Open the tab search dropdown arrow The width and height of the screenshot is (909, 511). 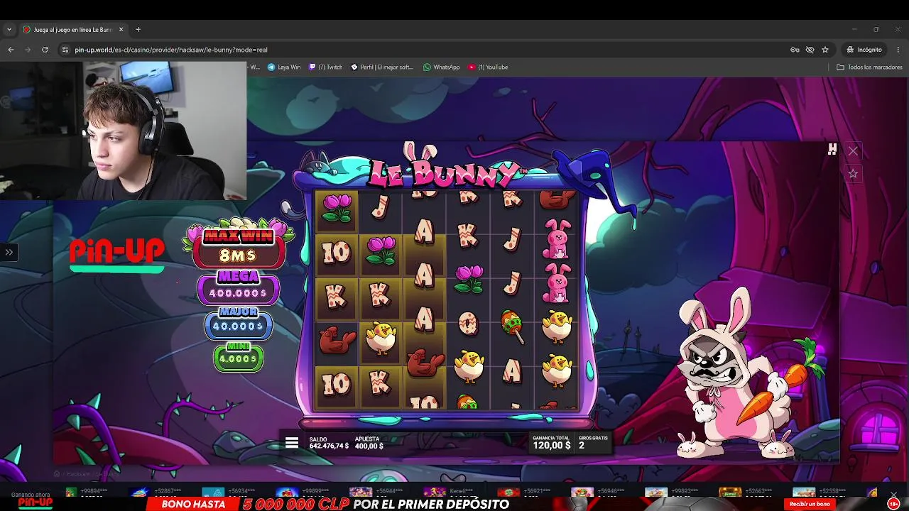(x=9, y=30)
